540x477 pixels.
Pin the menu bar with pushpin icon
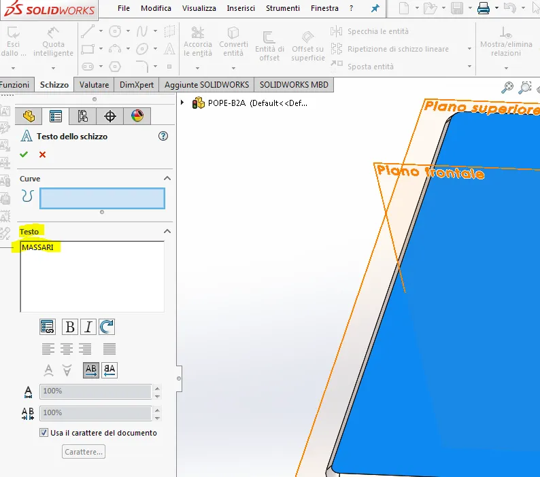click(x=375, y=8)
